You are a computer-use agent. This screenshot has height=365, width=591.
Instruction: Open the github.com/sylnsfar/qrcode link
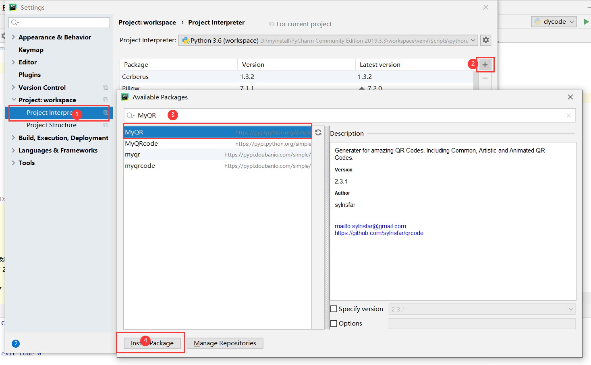pyautogui.click(x=379, y=233)
